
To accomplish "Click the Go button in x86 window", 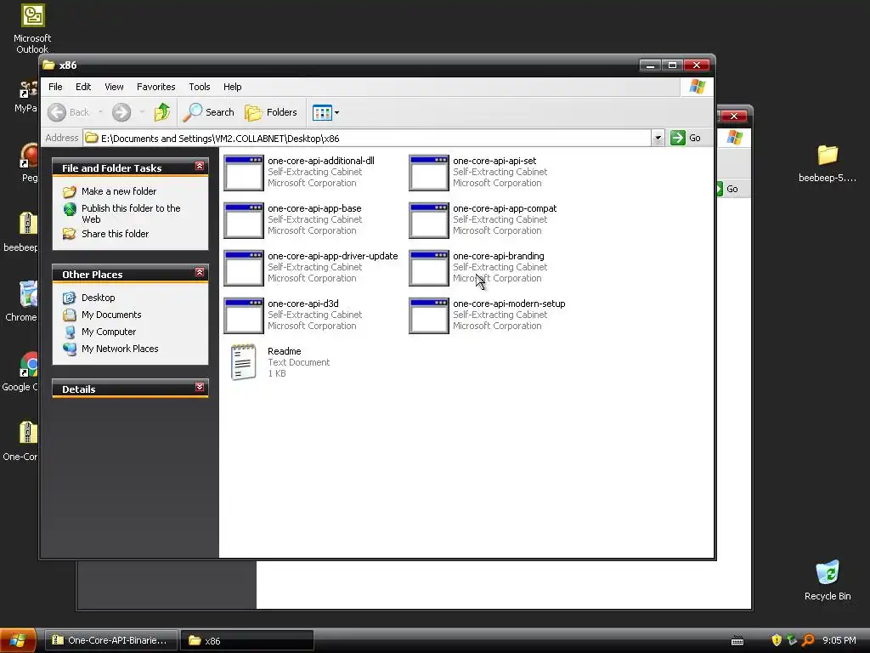I will coord(686,138).
